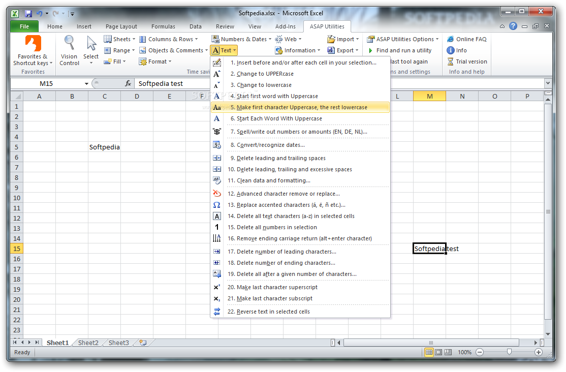The width and height of the screenshot is (566, 372).
Task: Click the formula bar input field
Action: pos(338,83)
